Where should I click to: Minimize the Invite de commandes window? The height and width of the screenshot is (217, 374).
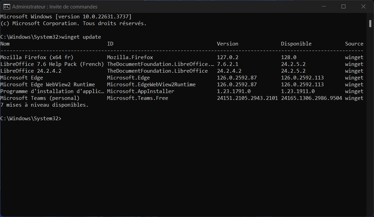click(x=324, y=6)
